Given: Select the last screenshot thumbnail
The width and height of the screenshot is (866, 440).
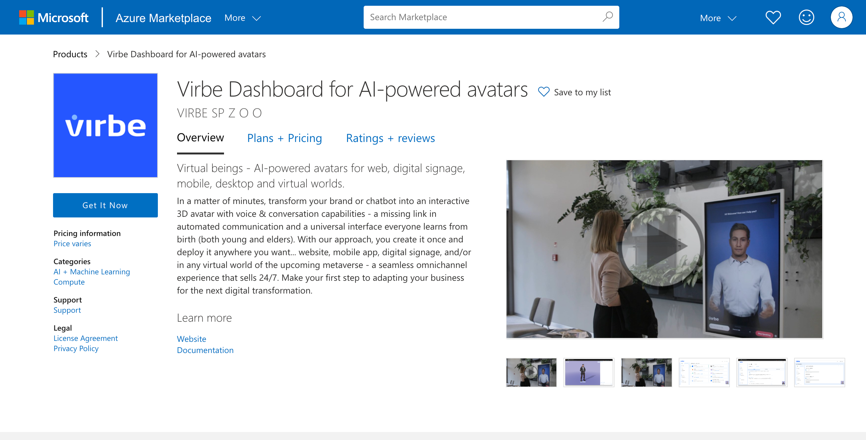Looking at the screenshot, I should click(x=819, y=373).
